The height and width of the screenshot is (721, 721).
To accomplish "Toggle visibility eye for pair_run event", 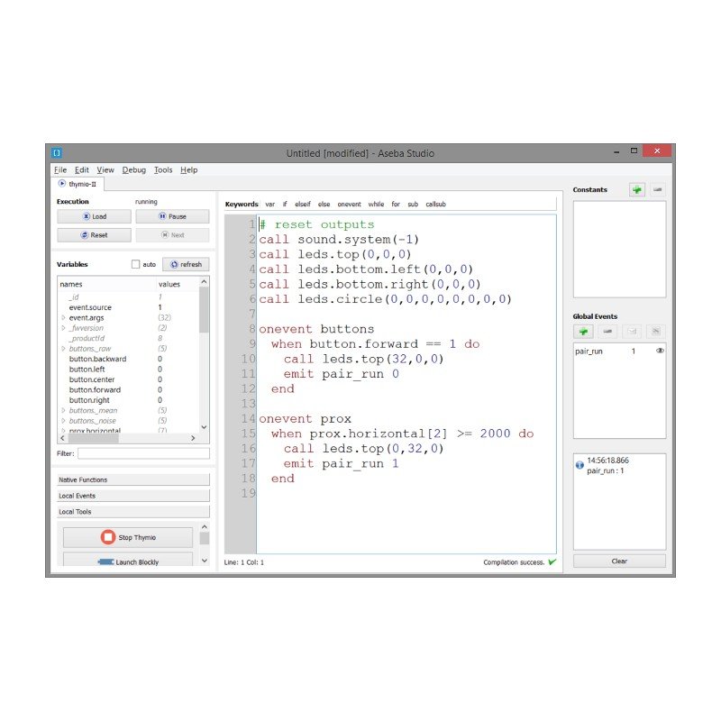I will tap(660, 351).
